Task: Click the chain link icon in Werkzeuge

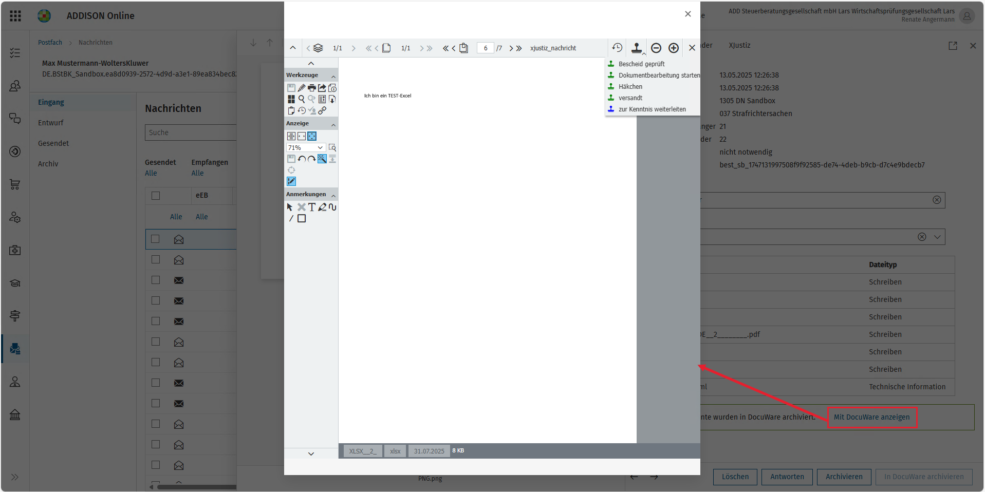Action: pos(322,110)
